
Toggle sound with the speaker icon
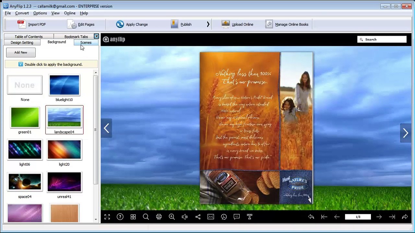point(185,217)
